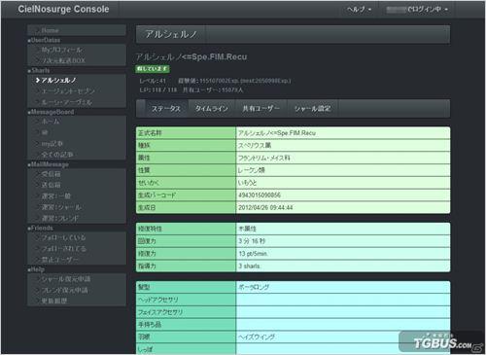Open the シャール設定 tab
The image size is (486, 355).
click(313, 109)
